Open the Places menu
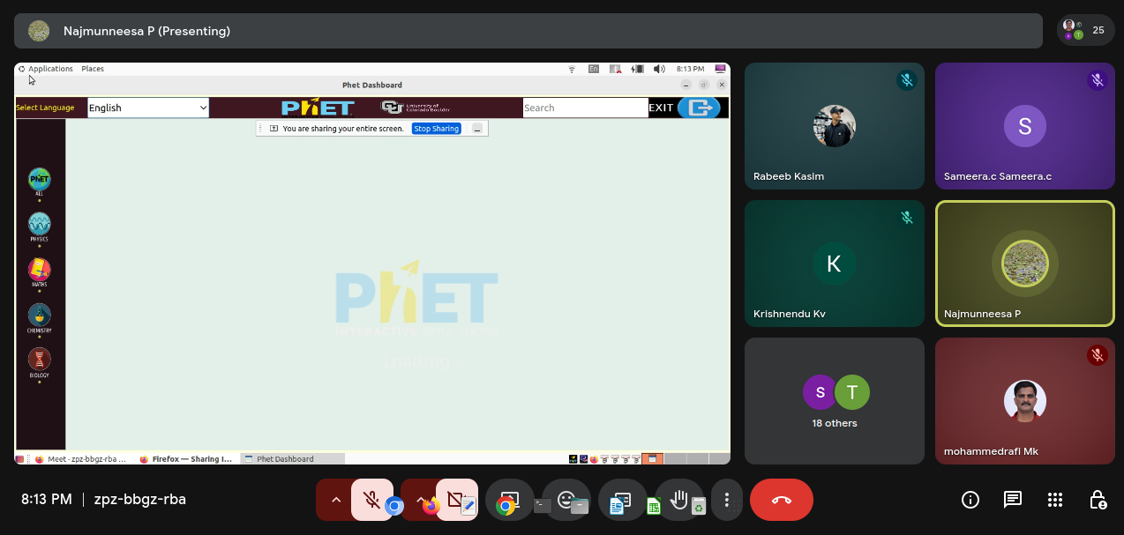This screenshot has height=535, width=1124. [93, 69]
